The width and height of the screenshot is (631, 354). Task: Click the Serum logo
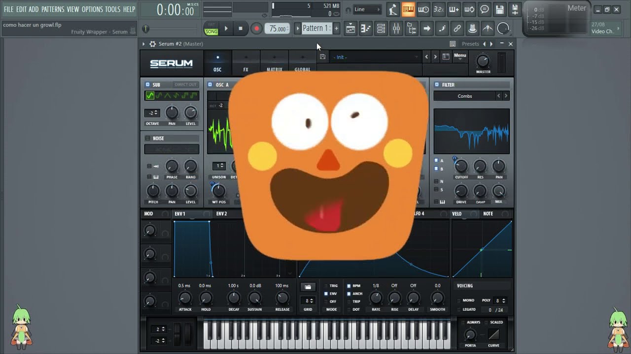click(171, 63)
